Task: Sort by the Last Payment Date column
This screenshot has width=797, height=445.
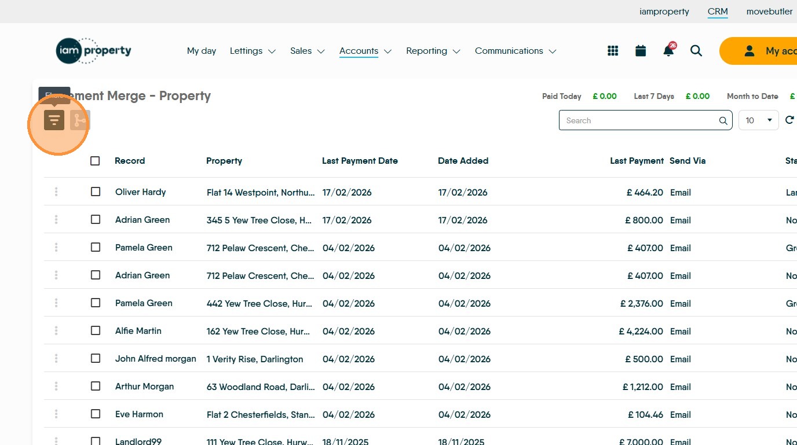Action: coord(360,161)
